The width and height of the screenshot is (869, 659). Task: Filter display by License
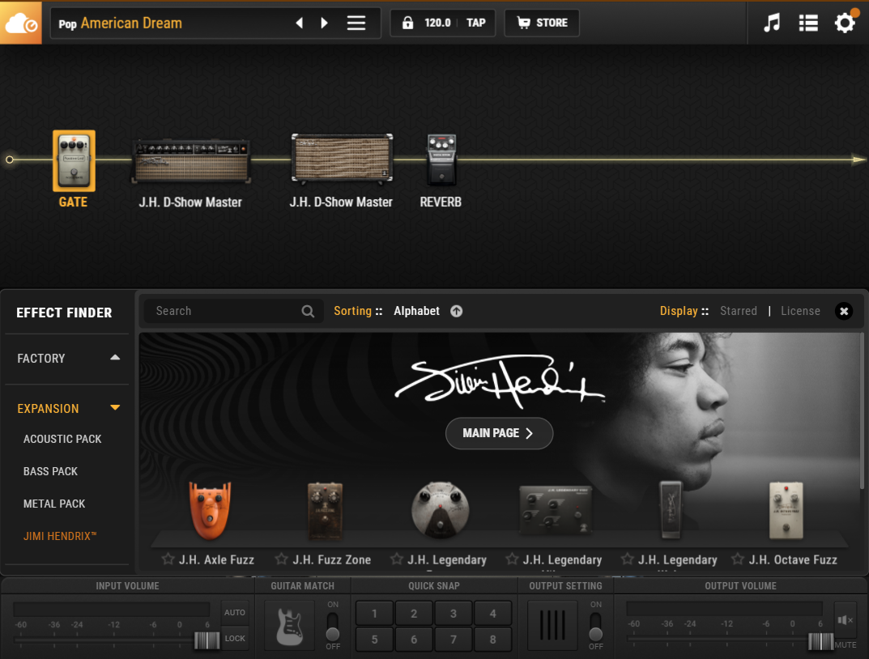pyautogui.click(x=800, y=311)
